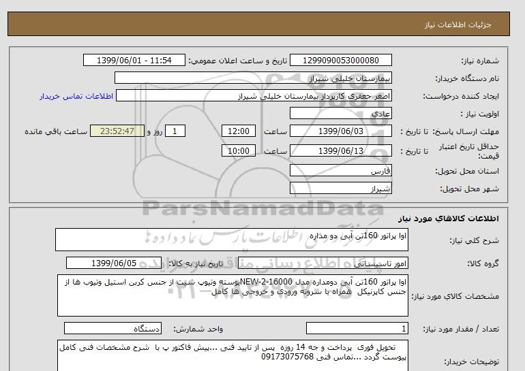This screenshot has height=371, width=525.
Task: Click the label توضیحات خریدار
Action: tap(471, 361)
